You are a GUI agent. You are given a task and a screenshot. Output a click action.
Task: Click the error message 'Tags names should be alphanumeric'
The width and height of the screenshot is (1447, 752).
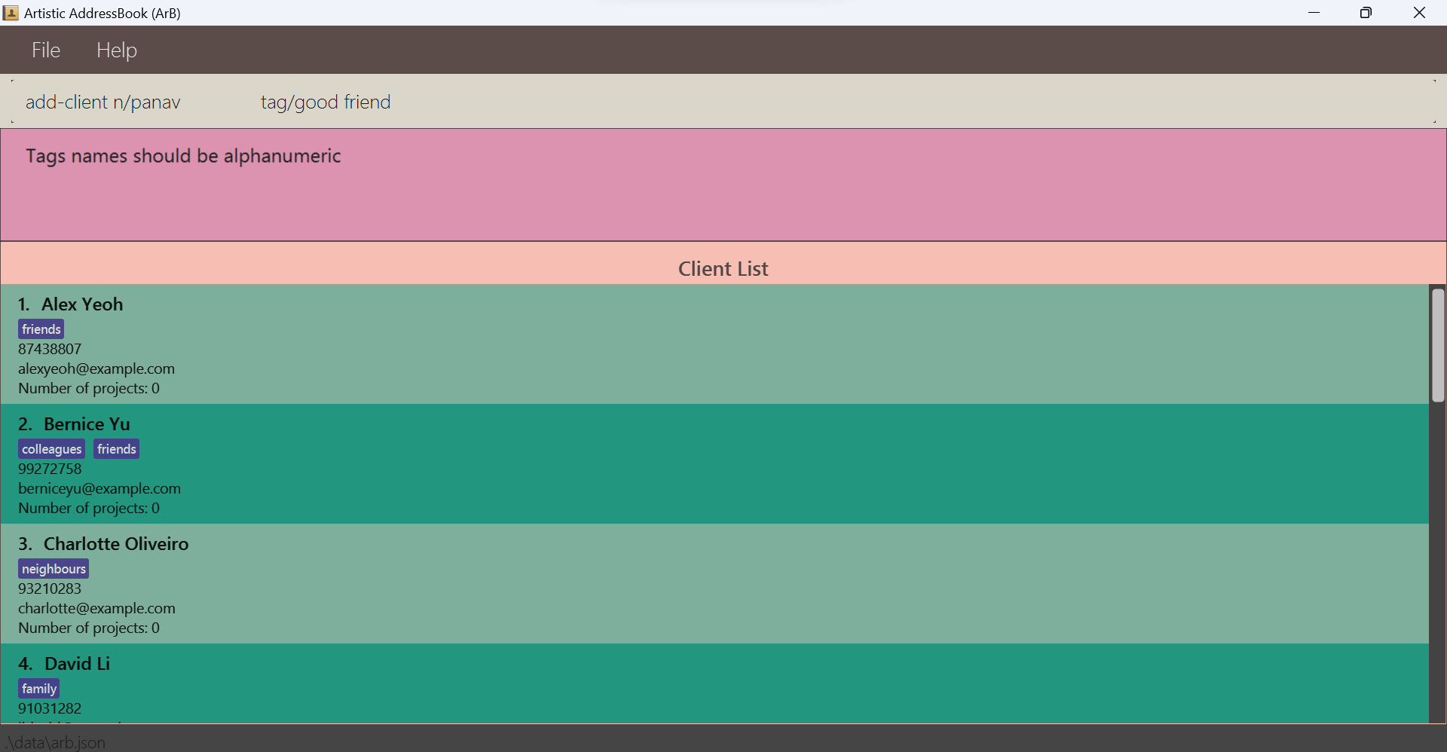point(183,156)
